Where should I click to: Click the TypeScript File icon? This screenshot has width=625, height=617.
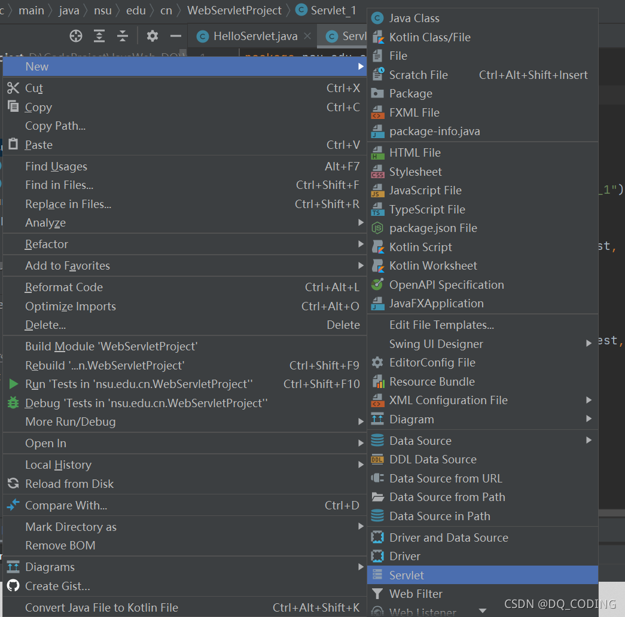tap(377, 209)
